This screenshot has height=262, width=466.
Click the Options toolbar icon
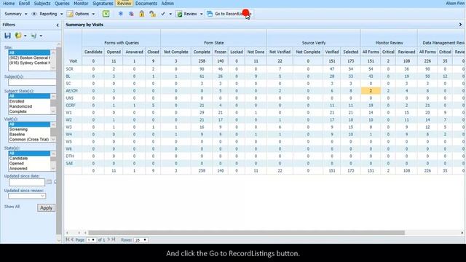[x=70, y=14]
